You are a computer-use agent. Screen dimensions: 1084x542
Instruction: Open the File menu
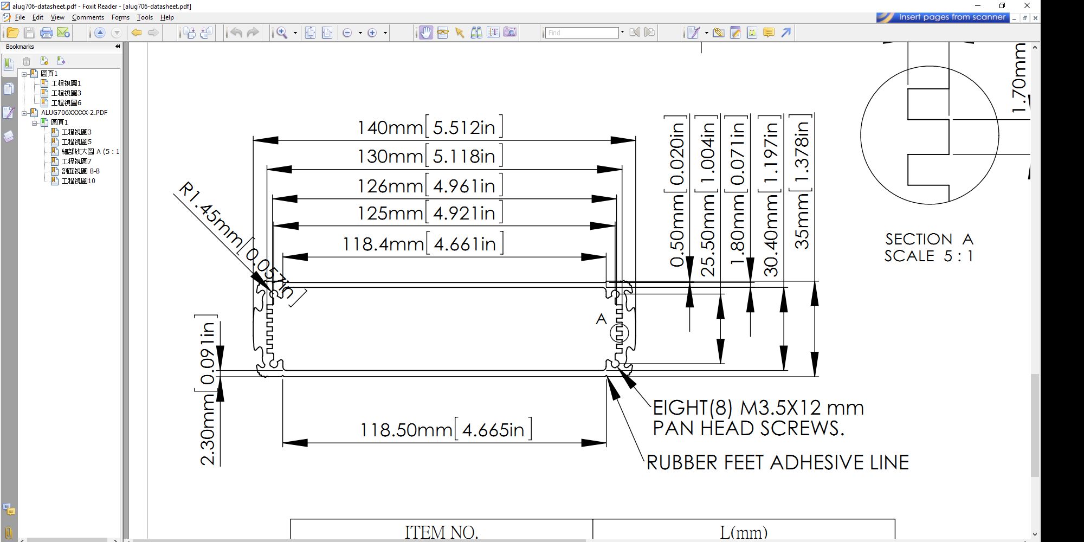(20, 17)
